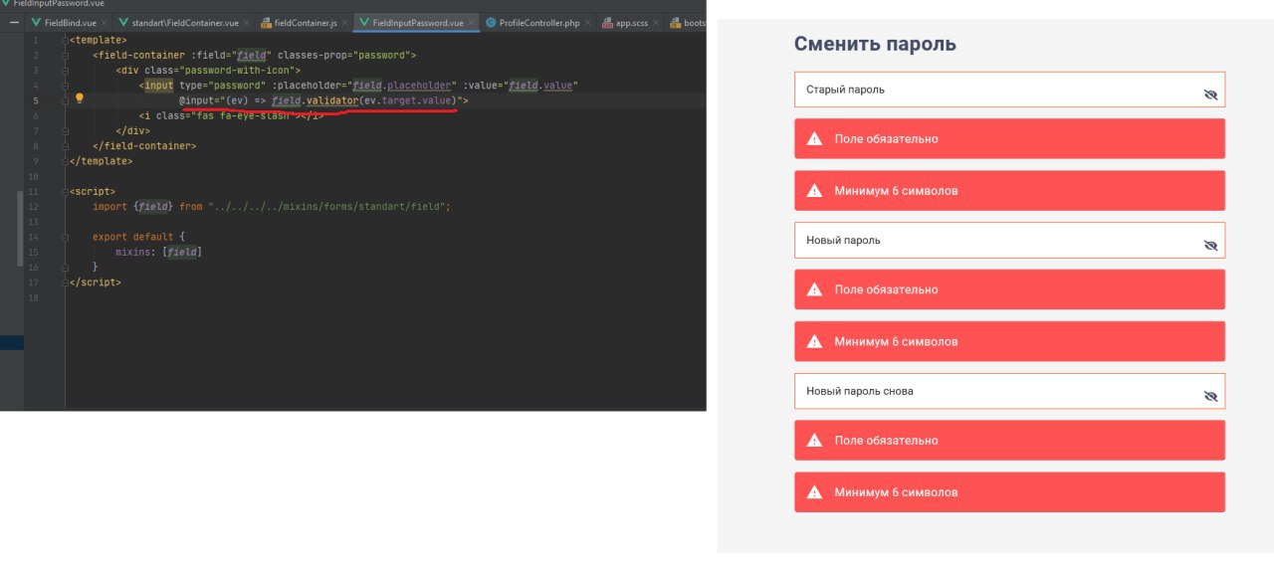Click the hide panel minus icon left of tabs

click(14, 22)
